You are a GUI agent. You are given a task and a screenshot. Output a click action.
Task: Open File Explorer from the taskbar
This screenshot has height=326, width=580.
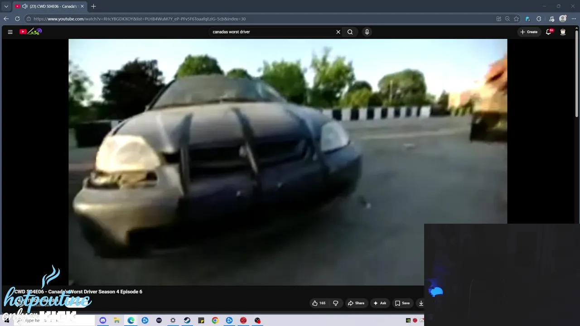click(x=116, y=320)
